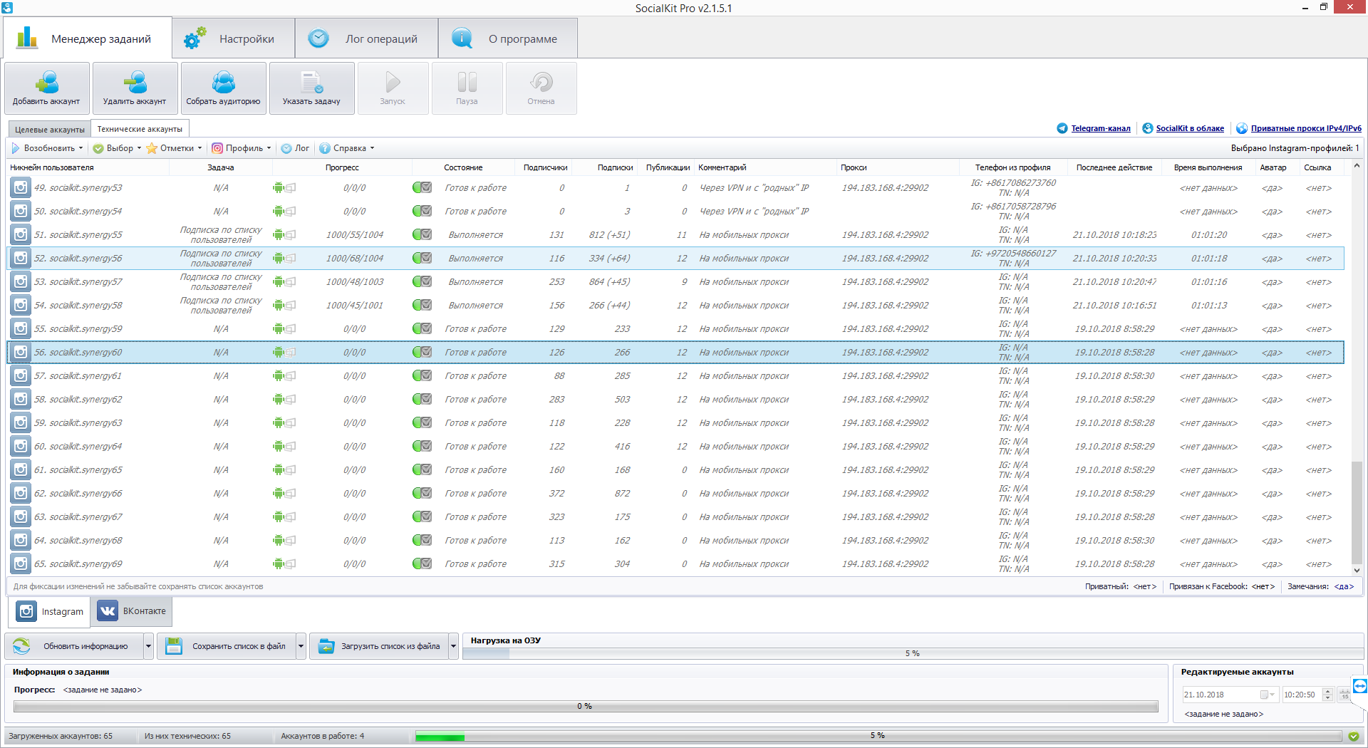Toggle state switch for socialkit.synergy55
This screenshot has width=1368, height=748.
pyautogui.click(x=422, y=234)
